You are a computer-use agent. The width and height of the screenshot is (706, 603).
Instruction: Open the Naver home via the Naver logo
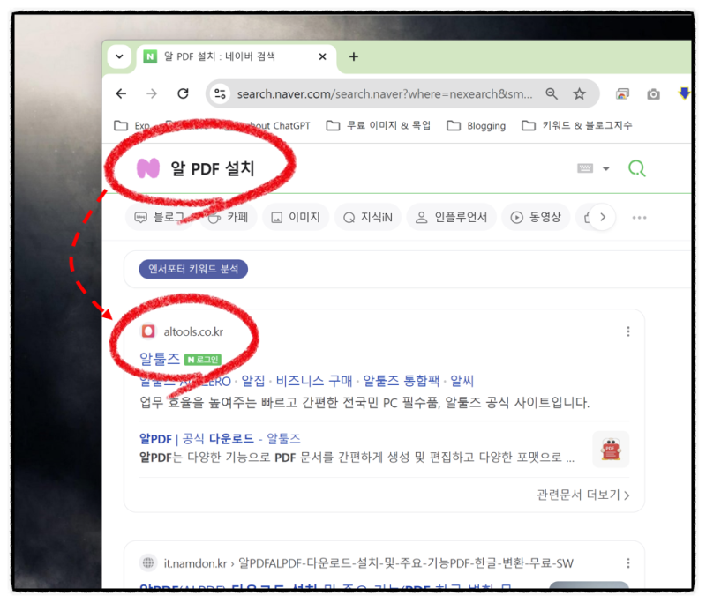pyautogui.click(x=146, y=167)
